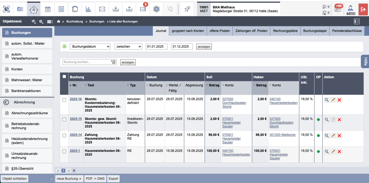Open the ticket icon with badge 6
Image resolution: width=369 pixels, height=183 pixels.
coord(143,9)
